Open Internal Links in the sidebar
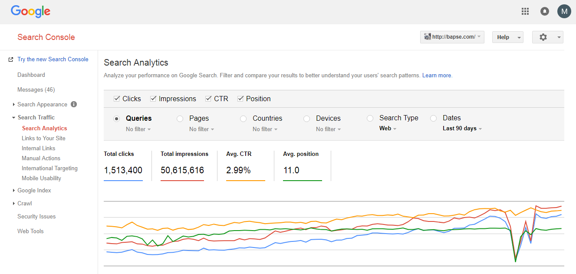Viewport: 576px width, 274px height. click(x=39, y=148)
